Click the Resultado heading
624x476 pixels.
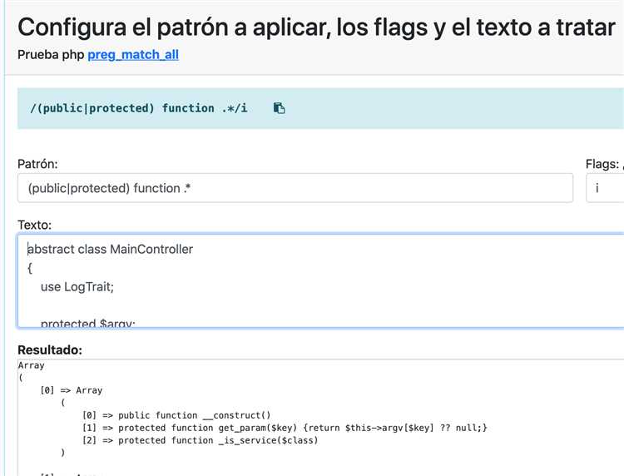(49, 350)
